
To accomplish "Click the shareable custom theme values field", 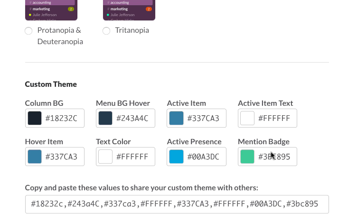I will point(177,204).
